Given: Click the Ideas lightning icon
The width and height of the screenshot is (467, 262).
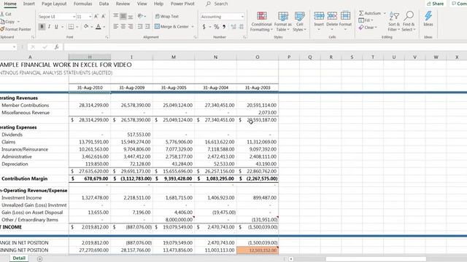Looking at the screenshot, I should [428, 16].
